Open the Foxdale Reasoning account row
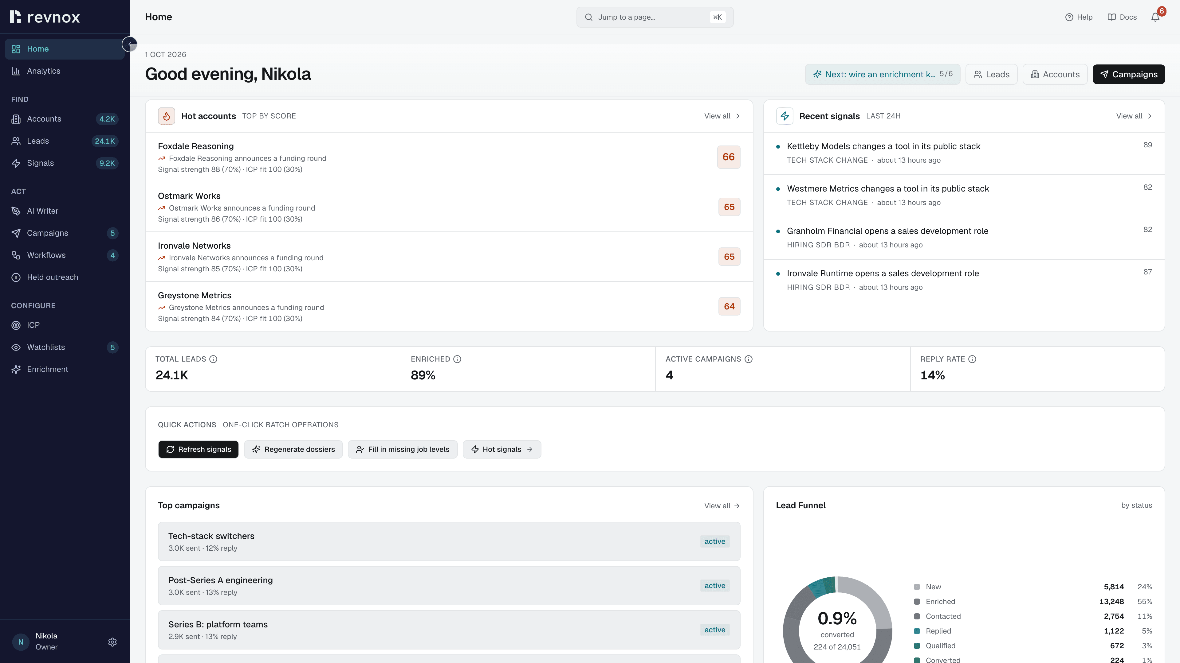This screenshot has width=1180, height=663. pos(449,157)
